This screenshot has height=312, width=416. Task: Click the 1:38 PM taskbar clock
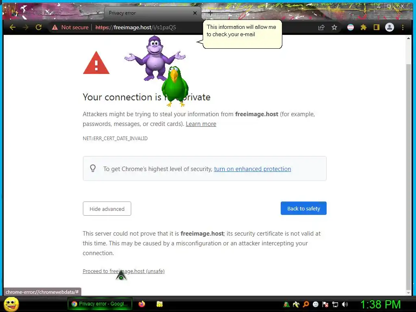380,304
